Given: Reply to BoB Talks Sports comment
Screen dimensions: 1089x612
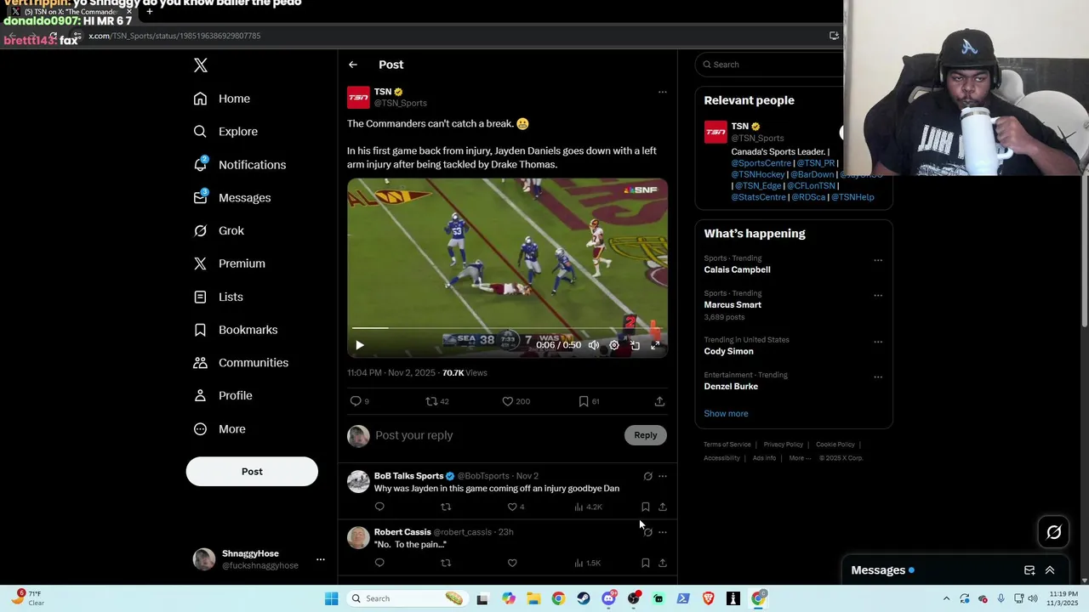Looking at the screenshot, I should pyautogui.click(x=379, y=507).
